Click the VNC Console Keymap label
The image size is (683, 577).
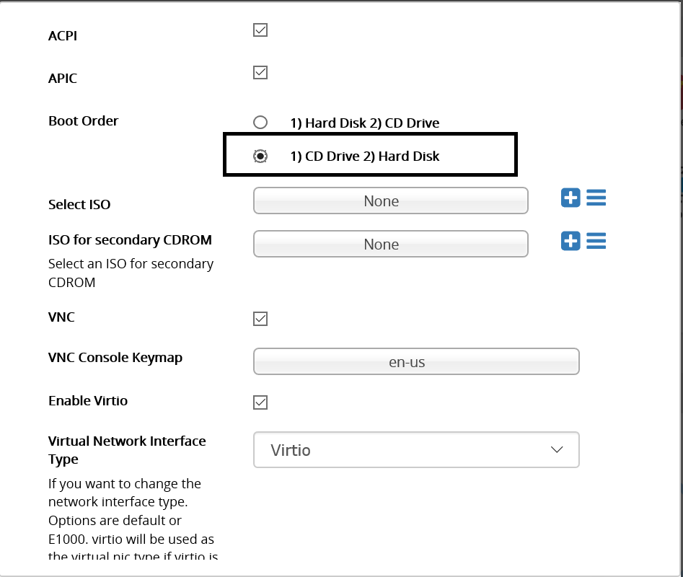point(115,358)
